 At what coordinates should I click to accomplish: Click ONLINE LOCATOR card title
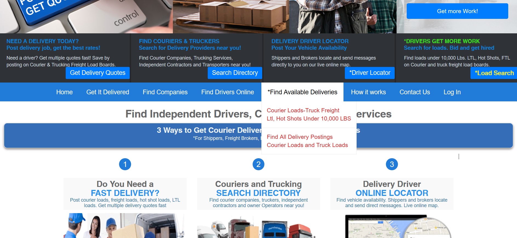392,193
